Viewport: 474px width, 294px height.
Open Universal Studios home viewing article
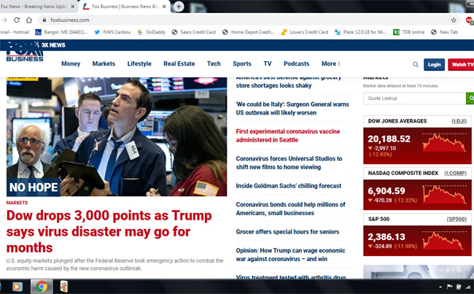pos(289,163)
